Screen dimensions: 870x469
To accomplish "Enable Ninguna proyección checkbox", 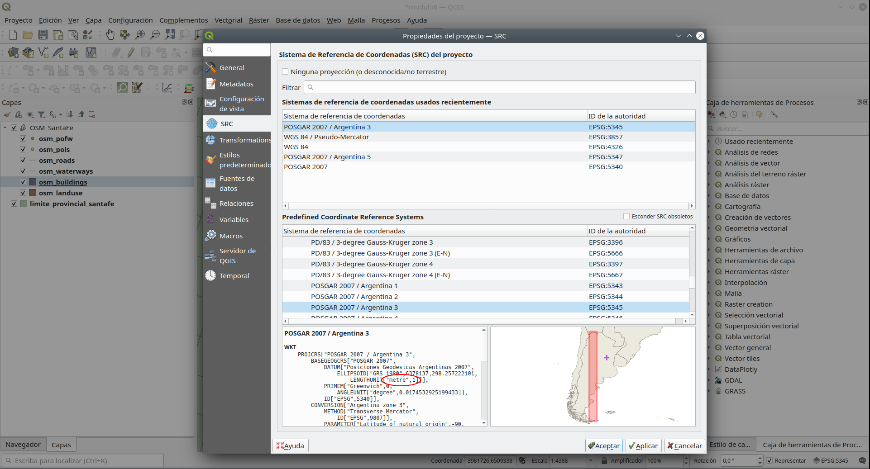I will coord(285,71).
